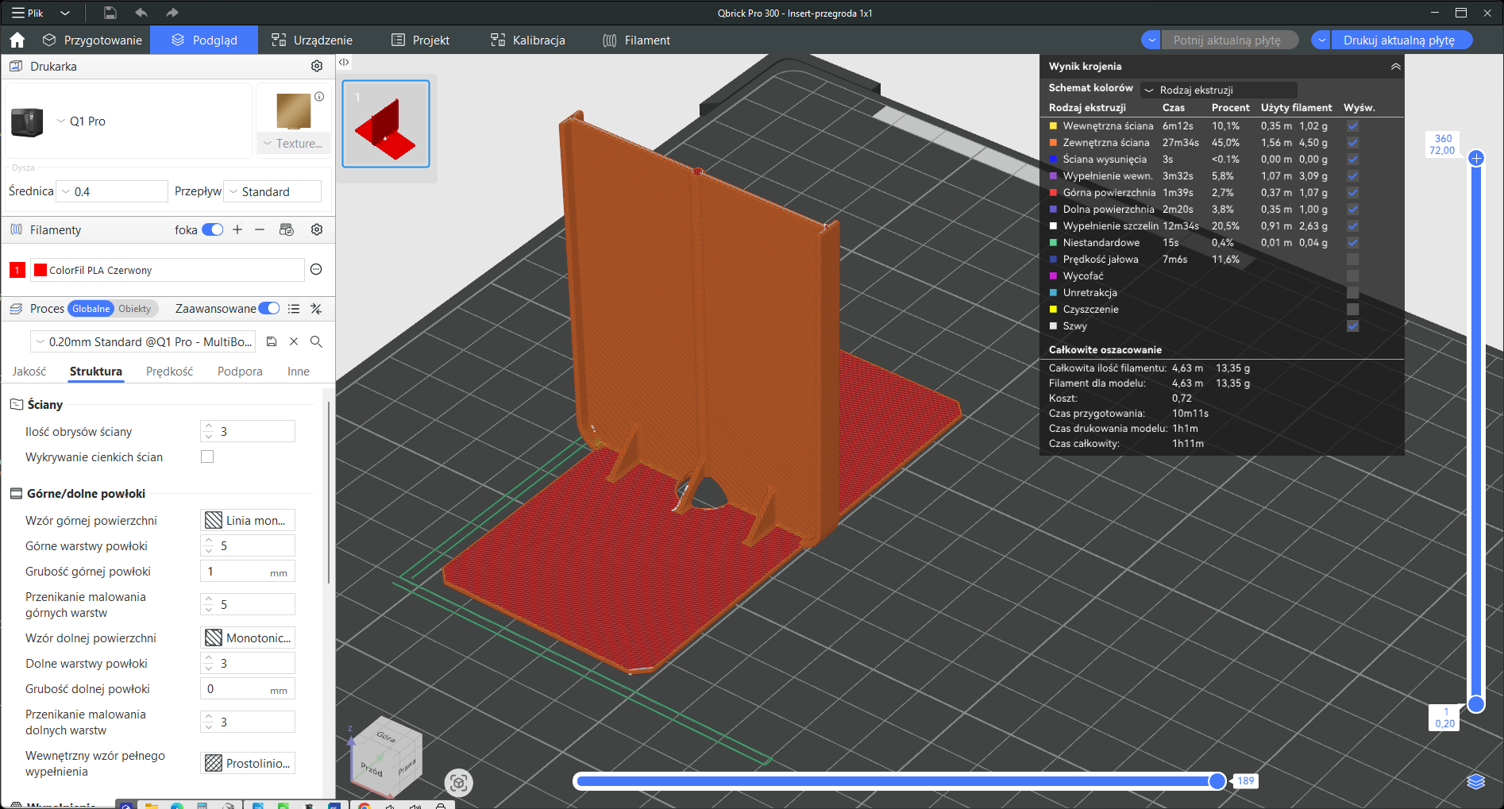1504x809 pixels.
Task: Click the redo arrow icon
Action: tap(172, 13)
